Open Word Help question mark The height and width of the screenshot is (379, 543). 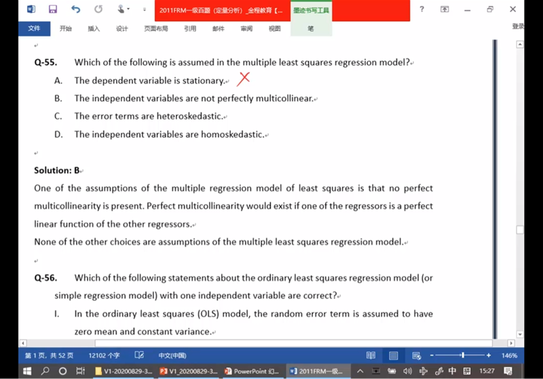coord(422,9)
